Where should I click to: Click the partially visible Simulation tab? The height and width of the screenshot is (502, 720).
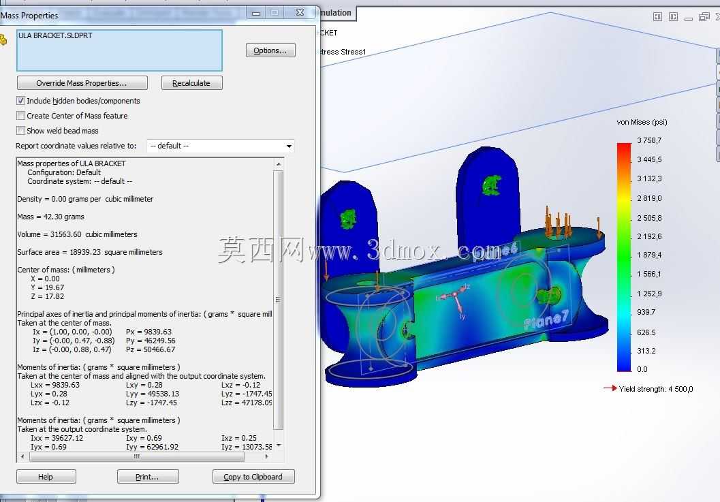tap(336, 13)
